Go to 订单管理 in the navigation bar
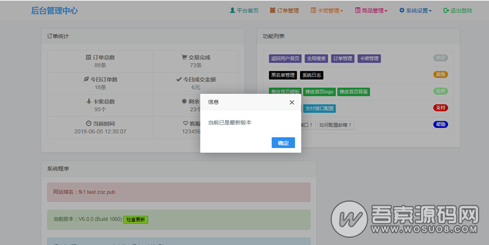The height and width of the screenshot is (245, 489). pos(284,10)
